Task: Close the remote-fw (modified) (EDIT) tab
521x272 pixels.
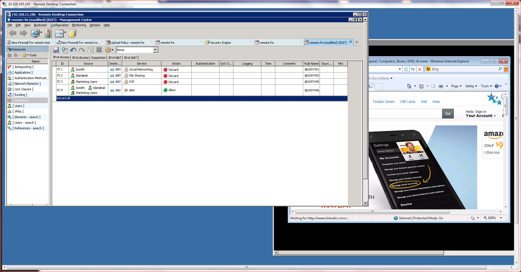Action: [351, 42]
